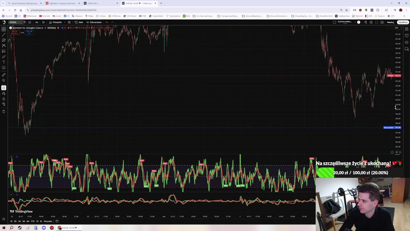The image size is (410, 231).
Task: Open Steam from the taskbar
Action: tap(20, 228)
